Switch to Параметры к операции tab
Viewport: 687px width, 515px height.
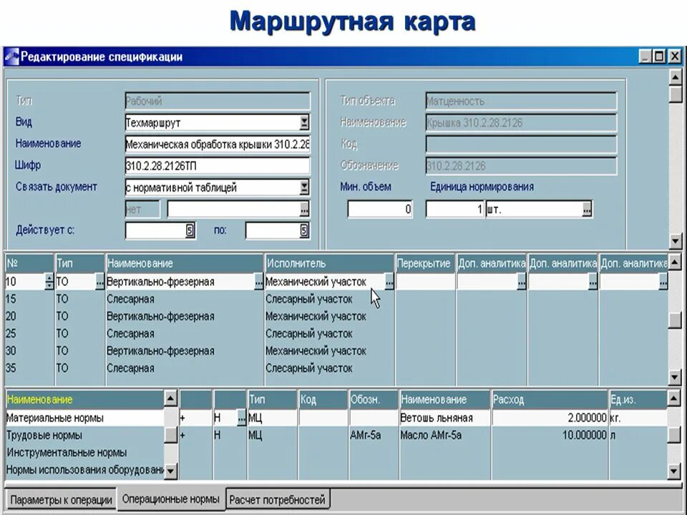tap(61, 500)
